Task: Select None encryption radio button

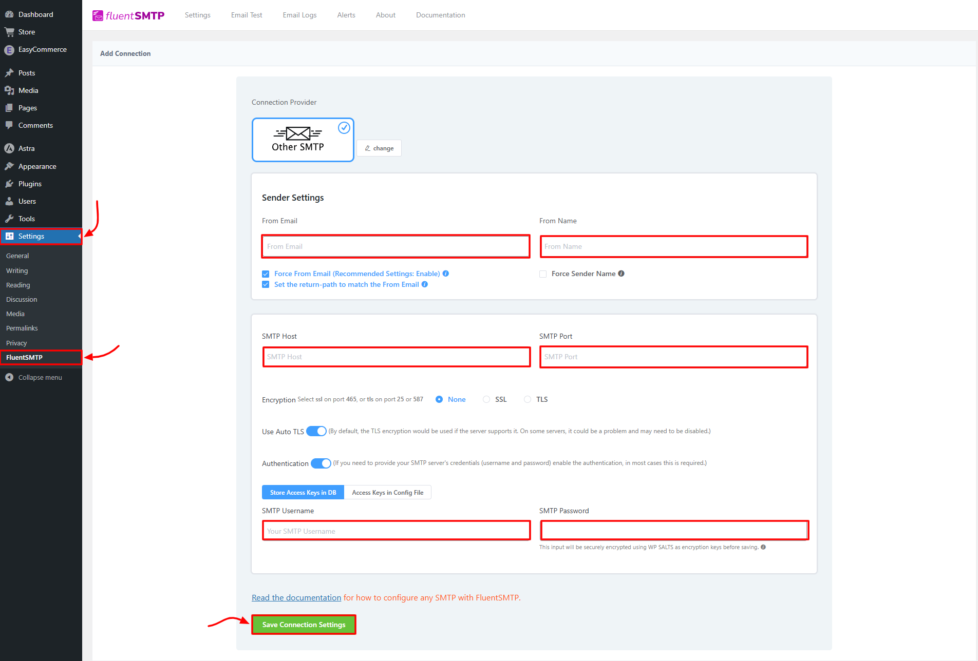Action: (x=439, y=399)
